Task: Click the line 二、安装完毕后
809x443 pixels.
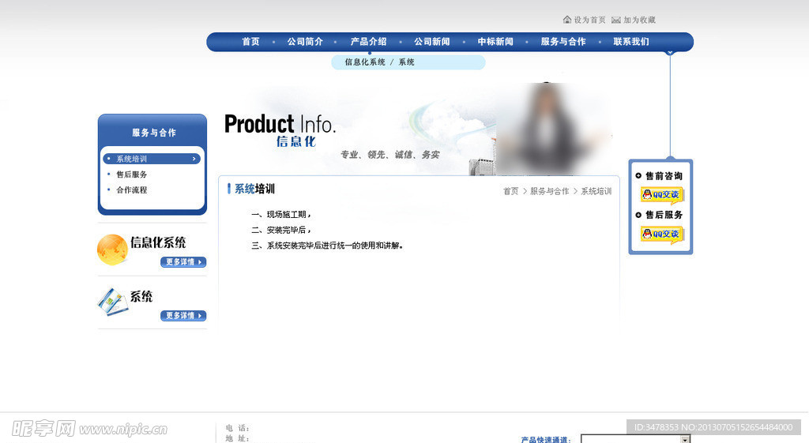Action: tap(281, 230)
